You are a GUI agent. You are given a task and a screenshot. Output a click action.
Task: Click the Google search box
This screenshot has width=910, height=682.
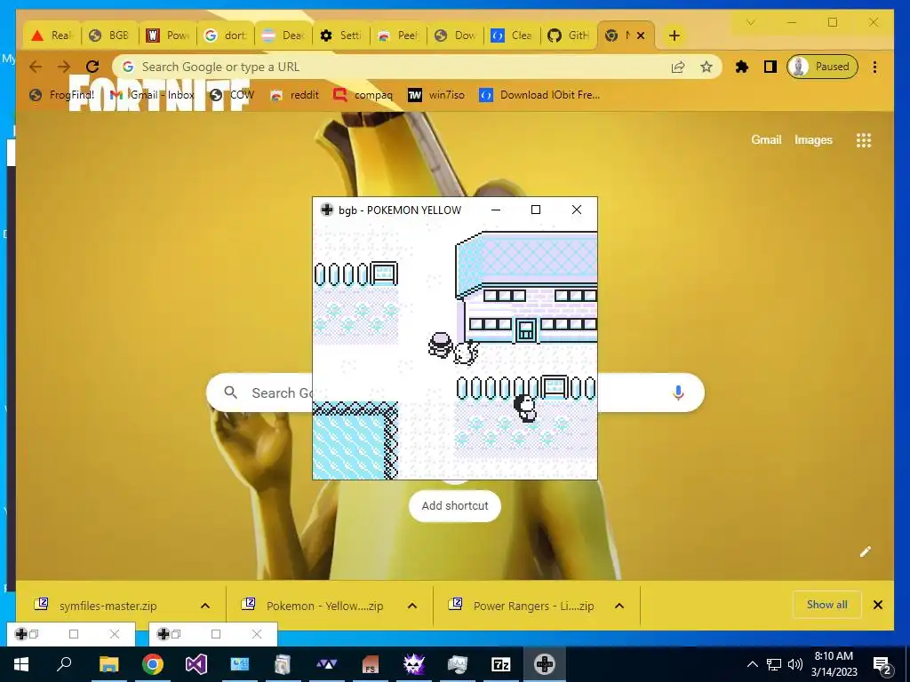455,393
